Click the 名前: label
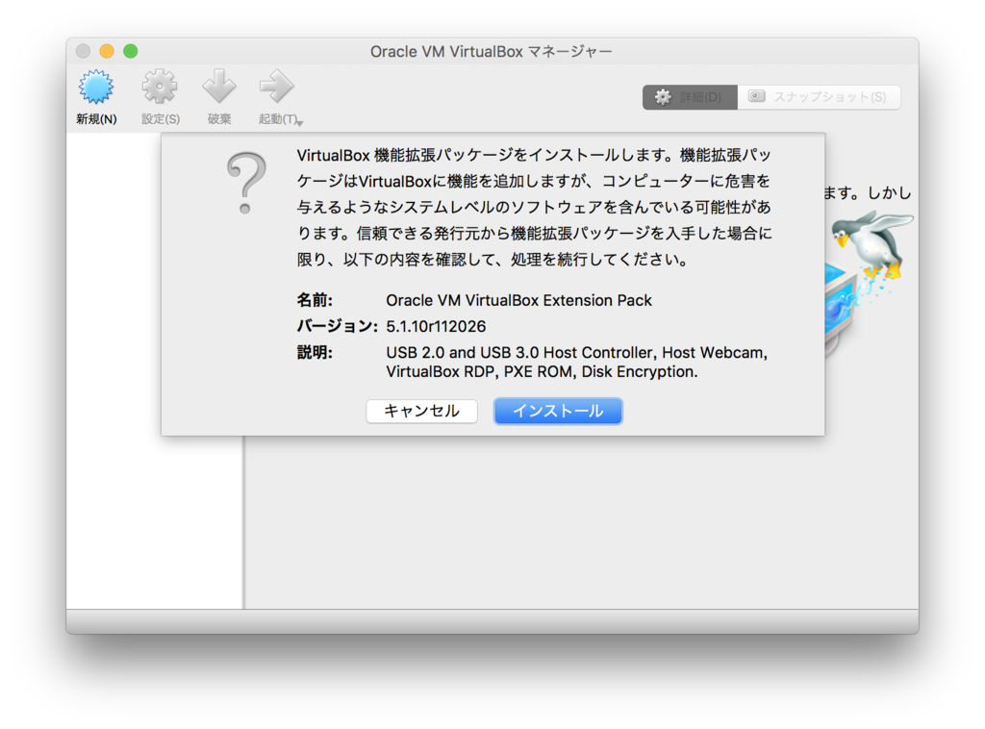The width and height of the screenshot is (985, 729). click(x=315, y=300)
